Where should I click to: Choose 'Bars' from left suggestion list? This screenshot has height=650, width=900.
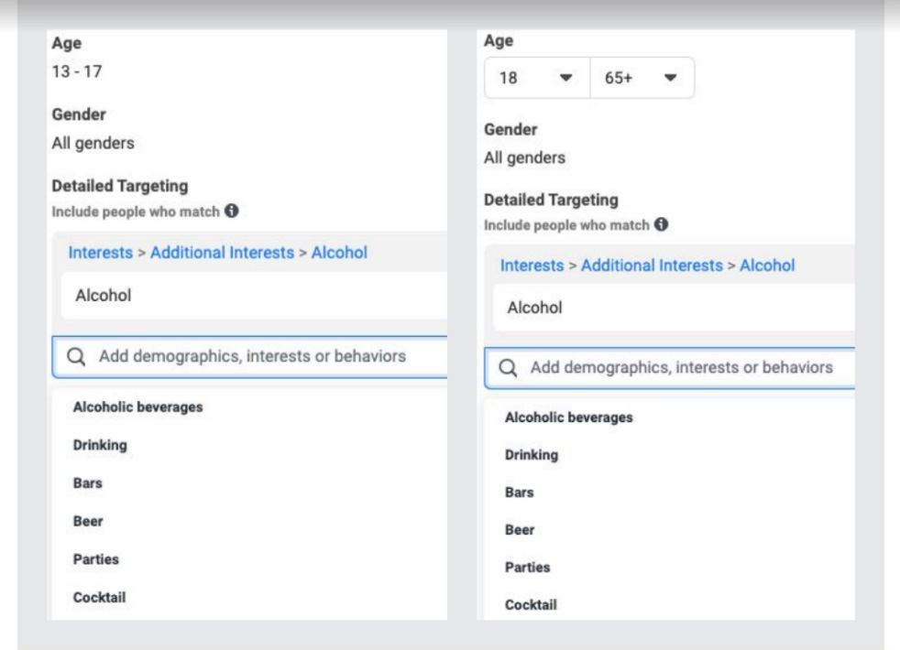point(88,483)
